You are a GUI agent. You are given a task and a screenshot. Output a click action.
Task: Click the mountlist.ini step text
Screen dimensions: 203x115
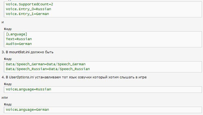[x=27, y=52]
